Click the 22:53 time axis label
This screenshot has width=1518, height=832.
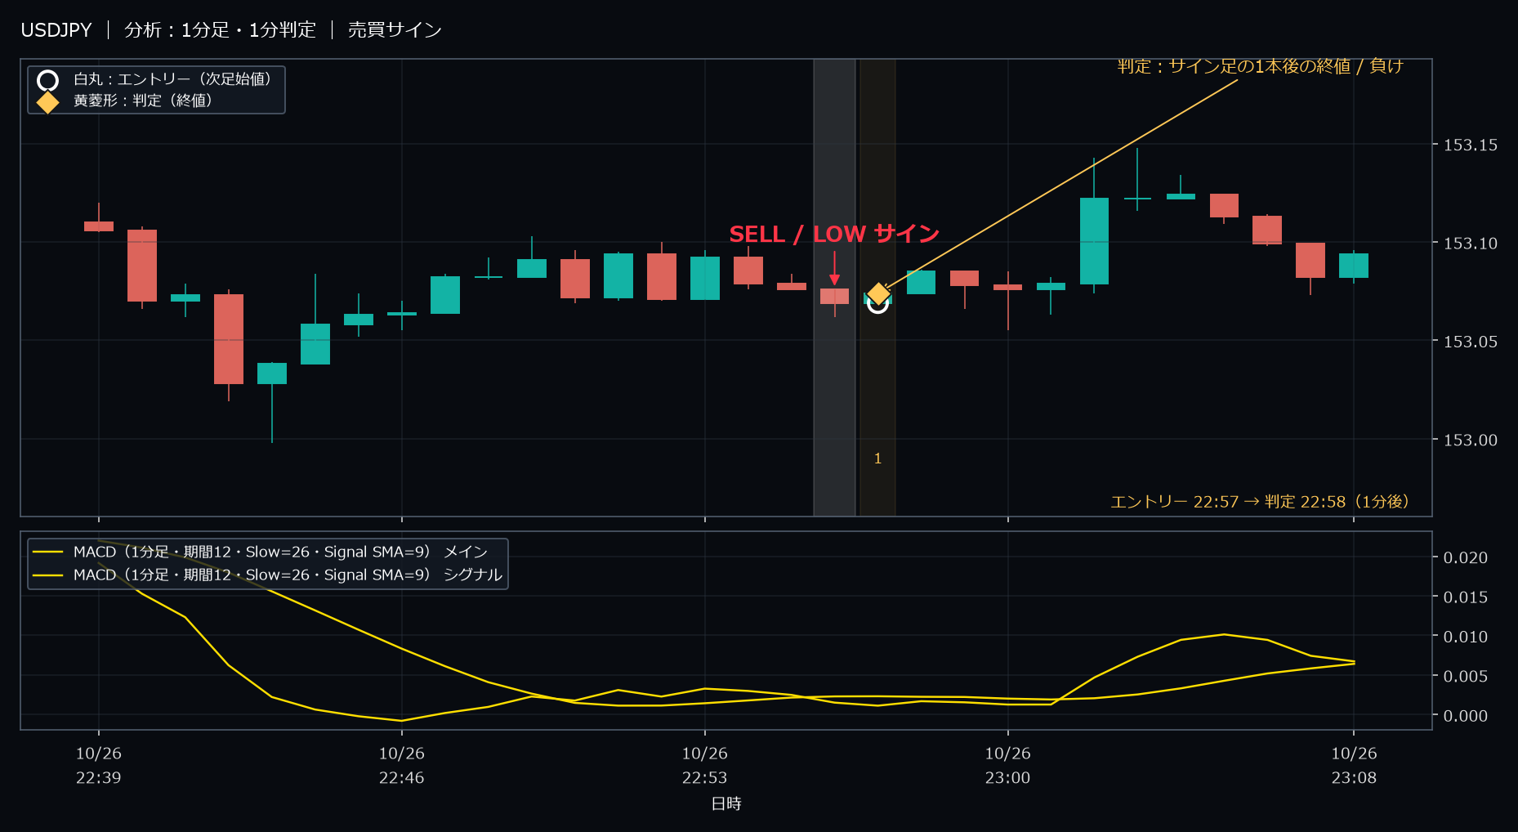coord(705,766)
